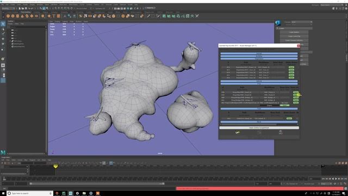This screenshot has width=348, height=196.
Task: Open the Script Editor icon at bottom right
Action: tap(346, 188)
